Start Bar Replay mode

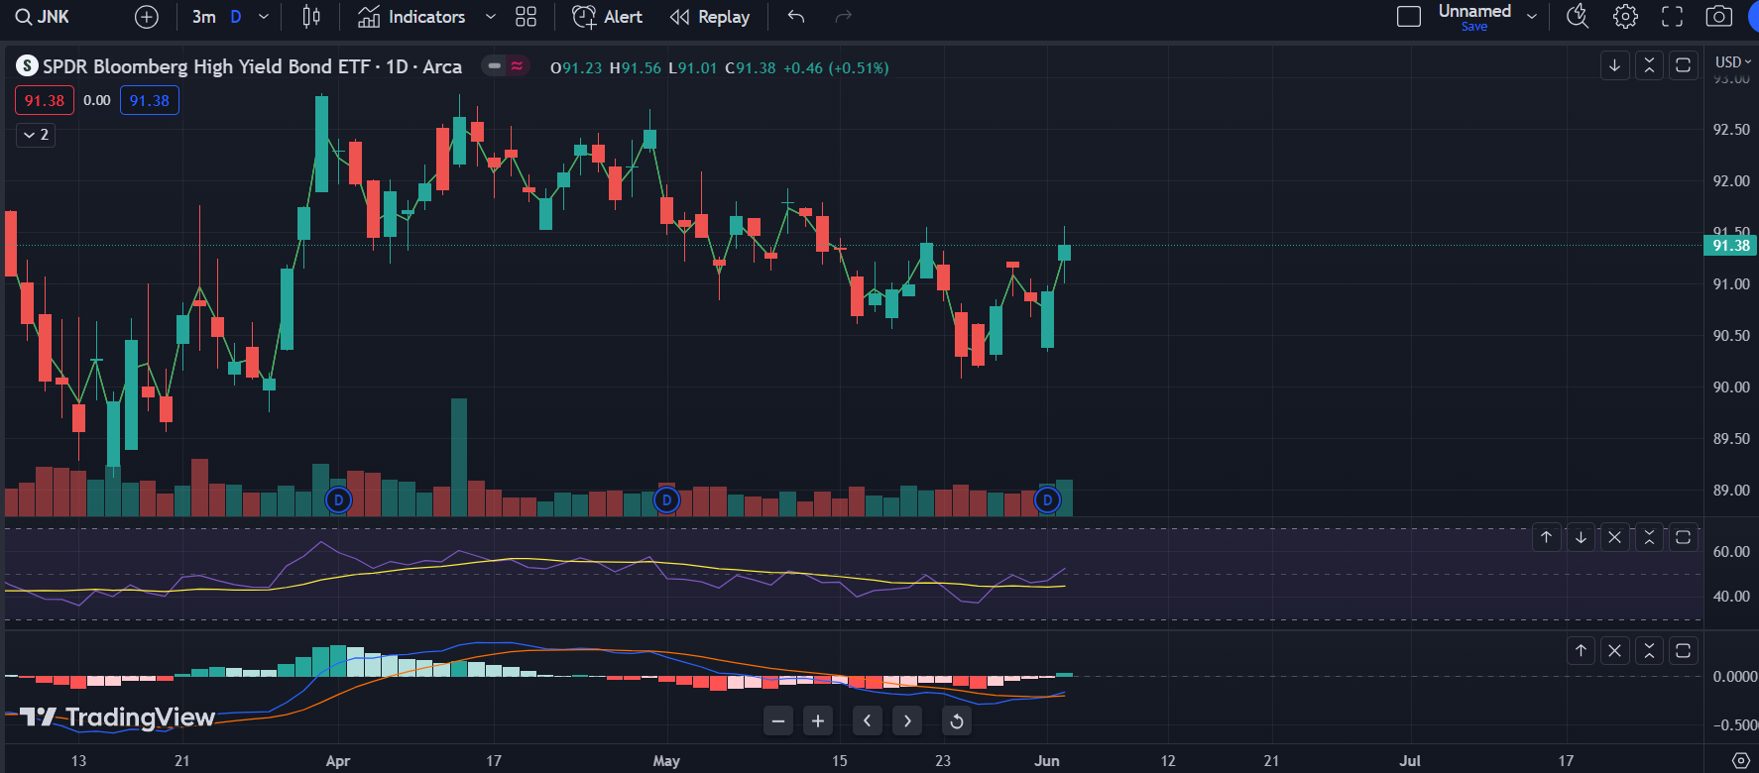point(710,17)
